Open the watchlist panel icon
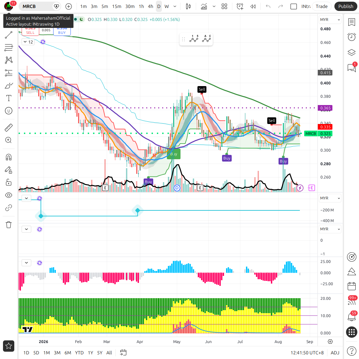 352,22
